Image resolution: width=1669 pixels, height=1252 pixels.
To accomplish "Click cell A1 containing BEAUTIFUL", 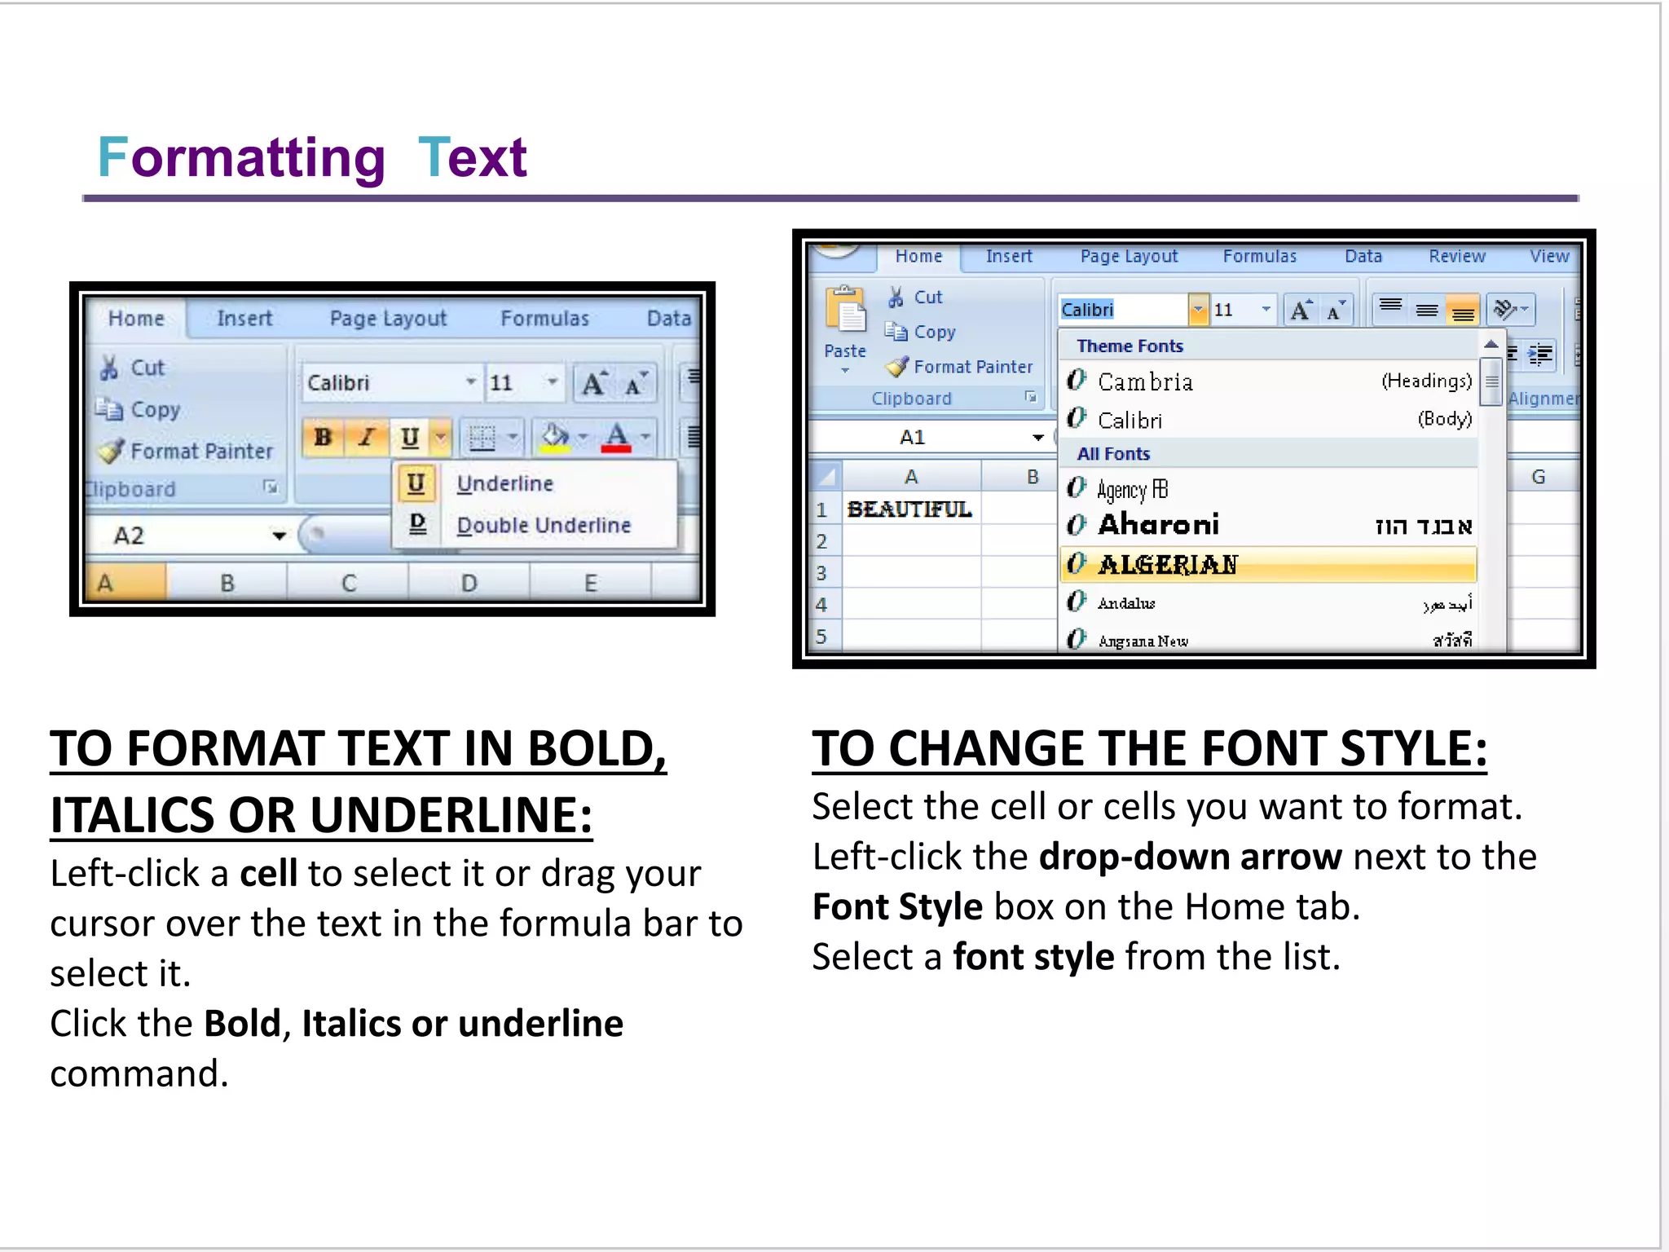I will (911, 509).
